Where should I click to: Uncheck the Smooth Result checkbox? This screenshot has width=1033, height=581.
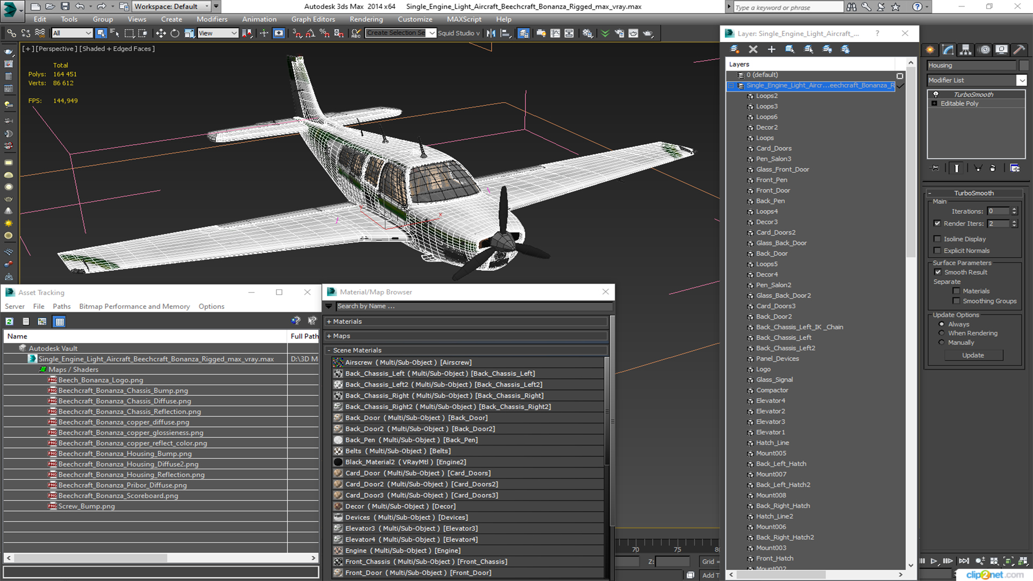(x=938, y=272)
